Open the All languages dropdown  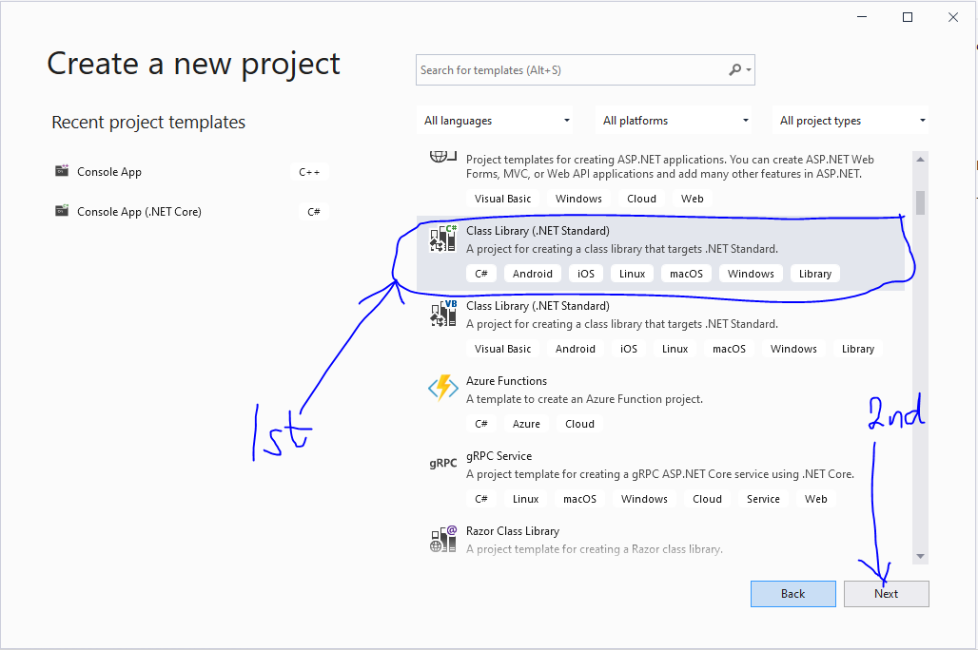(x=496, y=121)
